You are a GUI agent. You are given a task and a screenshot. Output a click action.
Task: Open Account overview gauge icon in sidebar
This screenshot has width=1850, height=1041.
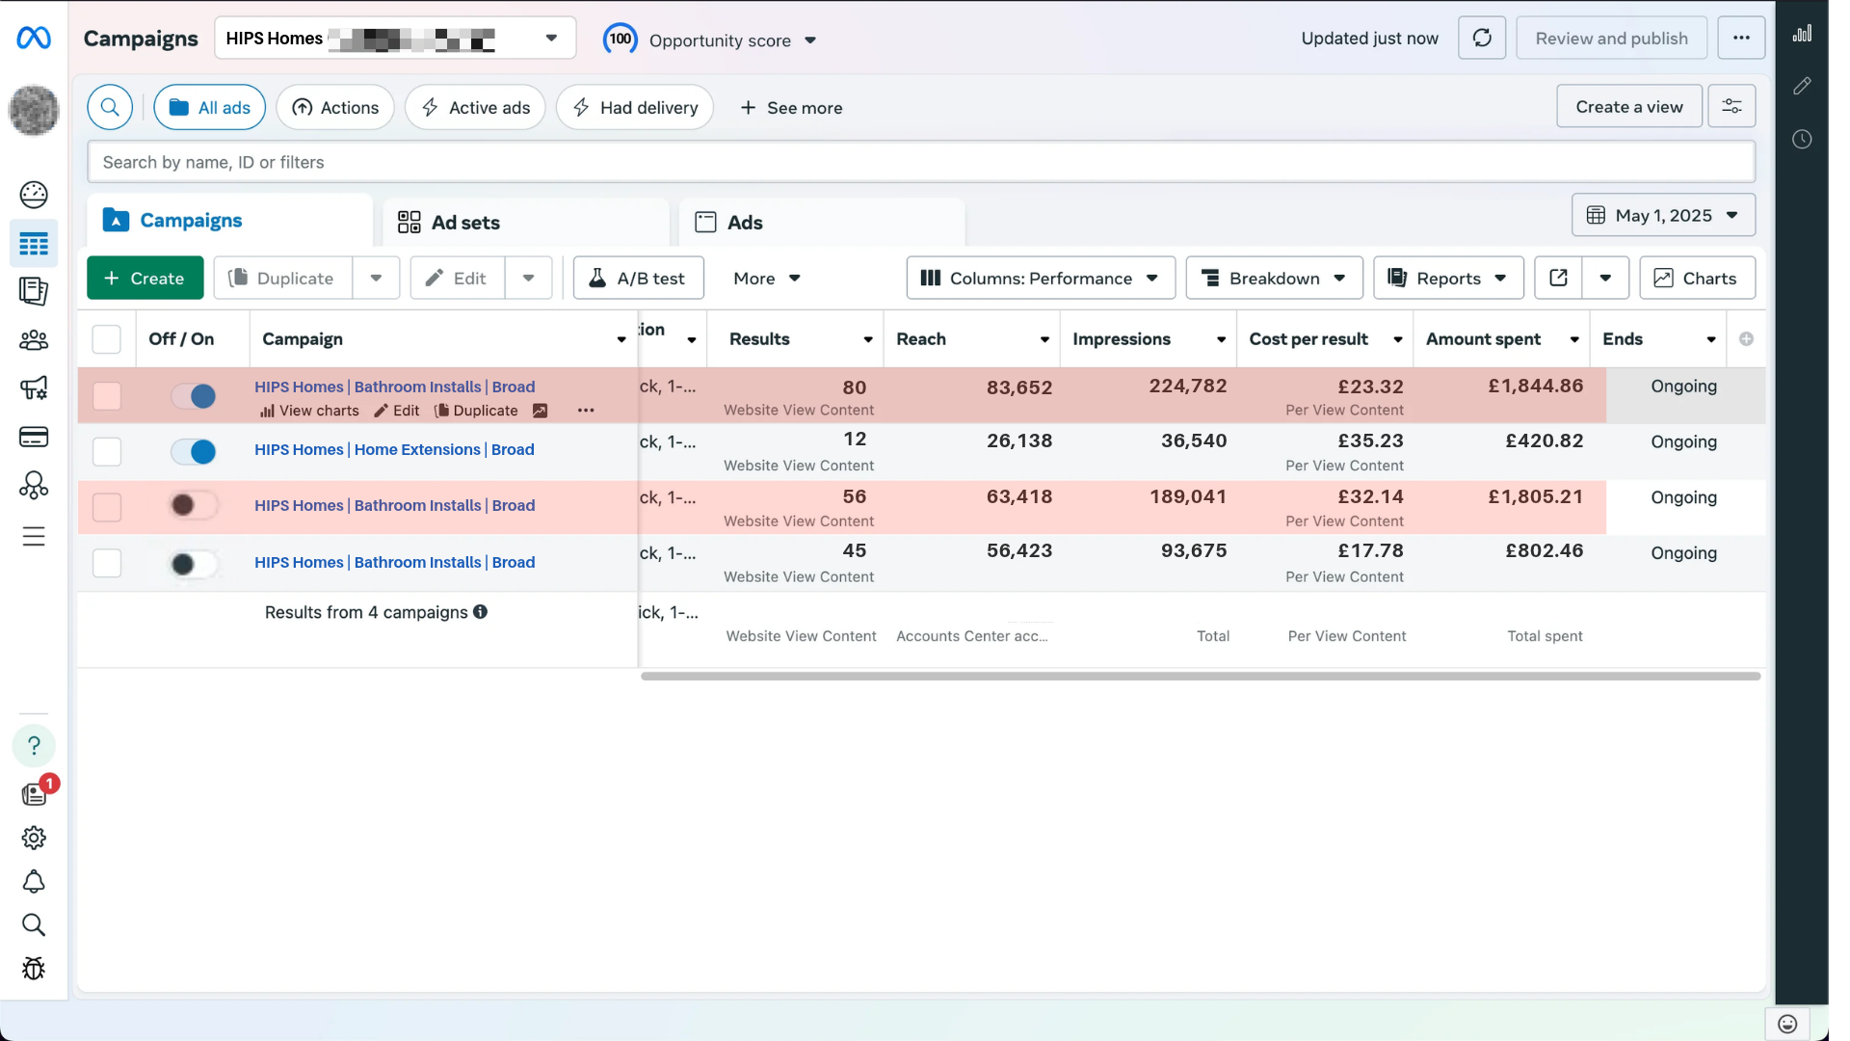34,195
